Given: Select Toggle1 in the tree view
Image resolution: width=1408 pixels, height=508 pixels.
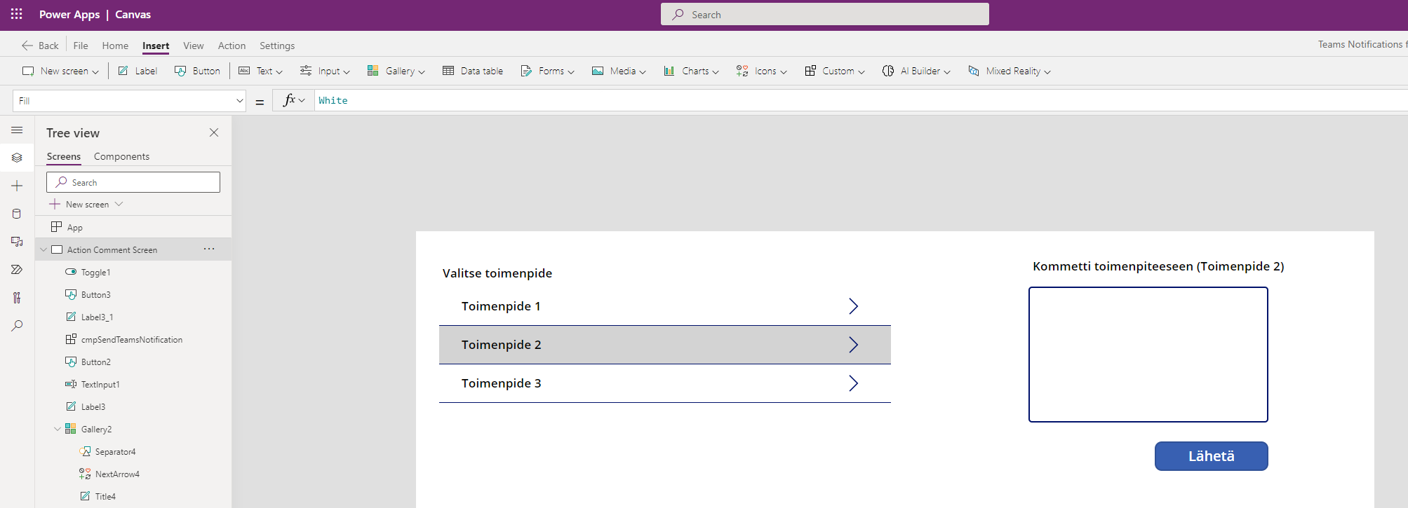Looking at the screenshot, I should [95, 273].
